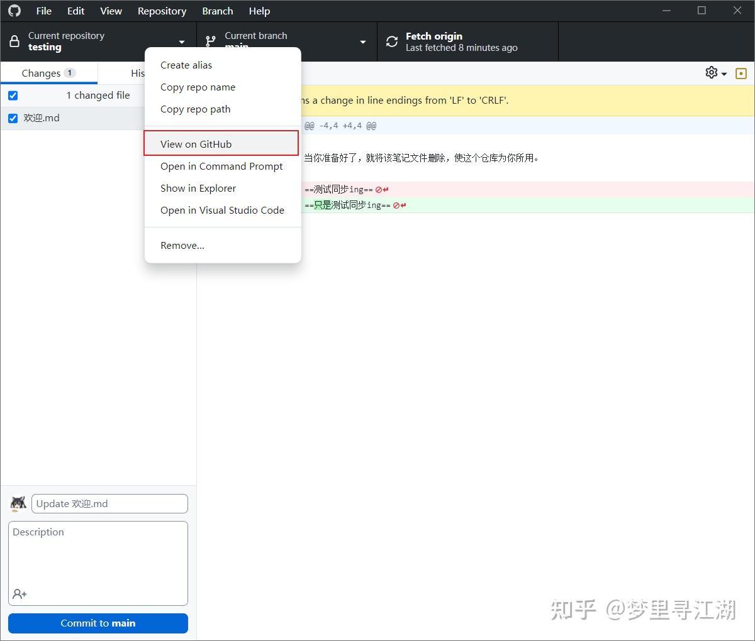Click the branch icon beside Current branch
This screenshot has width=755, height=641.
210,41
